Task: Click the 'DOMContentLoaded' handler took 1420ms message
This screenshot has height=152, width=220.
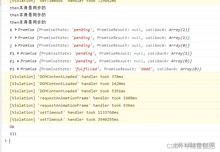Action: pyautogui.click(x=67, y=84)
